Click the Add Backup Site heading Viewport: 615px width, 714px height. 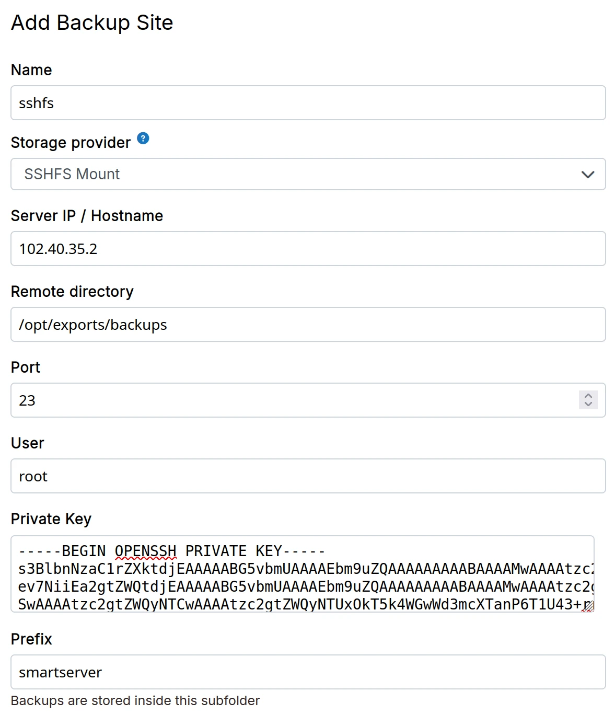[x=92, y=23]
